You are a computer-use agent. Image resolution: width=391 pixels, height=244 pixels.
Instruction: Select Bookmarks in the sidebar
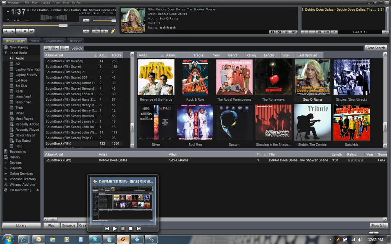point(18,152)
